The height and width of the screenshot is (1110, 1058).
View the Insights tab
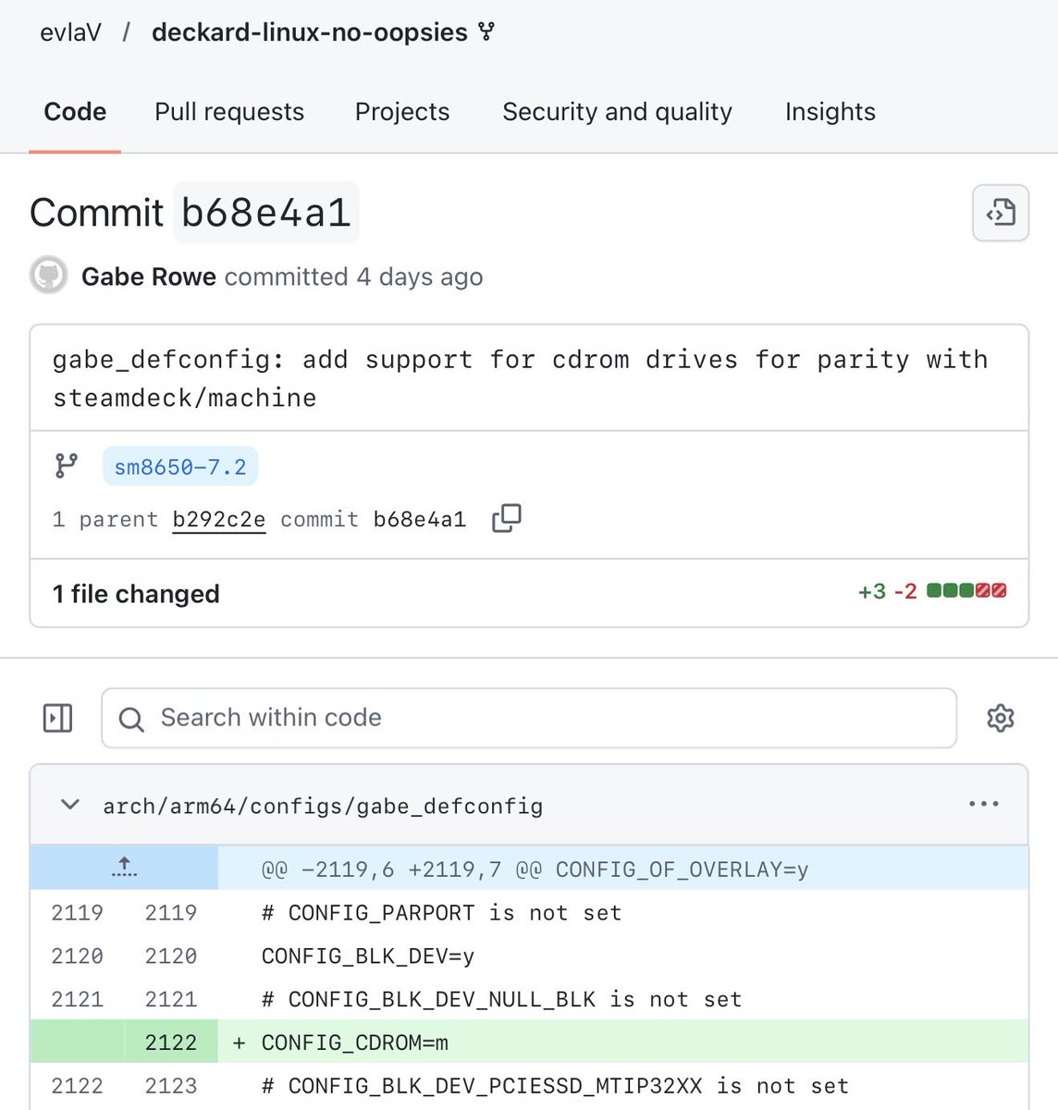(830, 112)
